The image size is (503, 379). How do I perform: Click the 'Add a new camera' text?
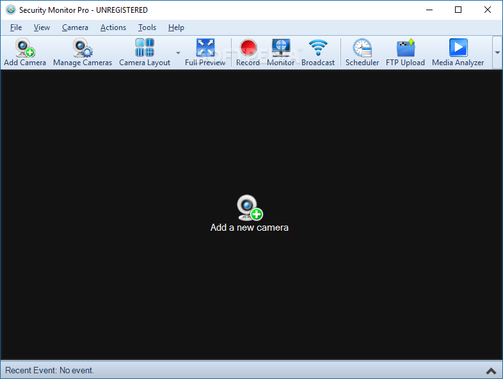coord(249,228)
